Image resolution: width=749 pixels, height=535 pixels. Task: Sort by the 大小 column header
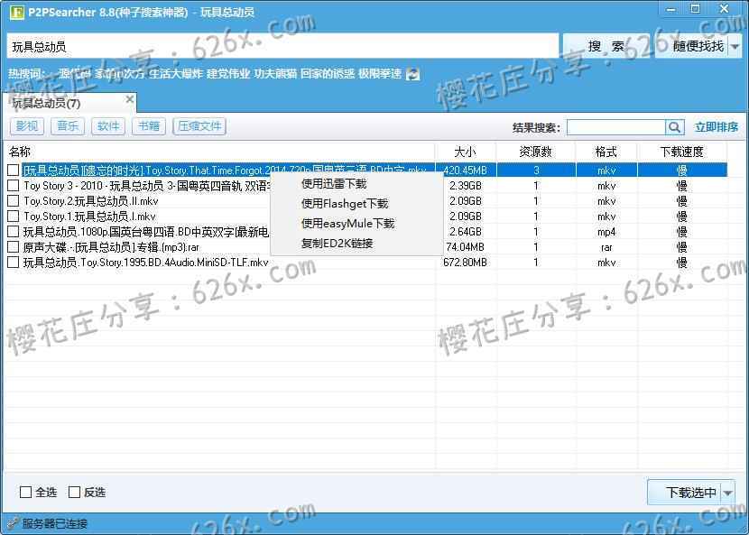click(466, 152)
